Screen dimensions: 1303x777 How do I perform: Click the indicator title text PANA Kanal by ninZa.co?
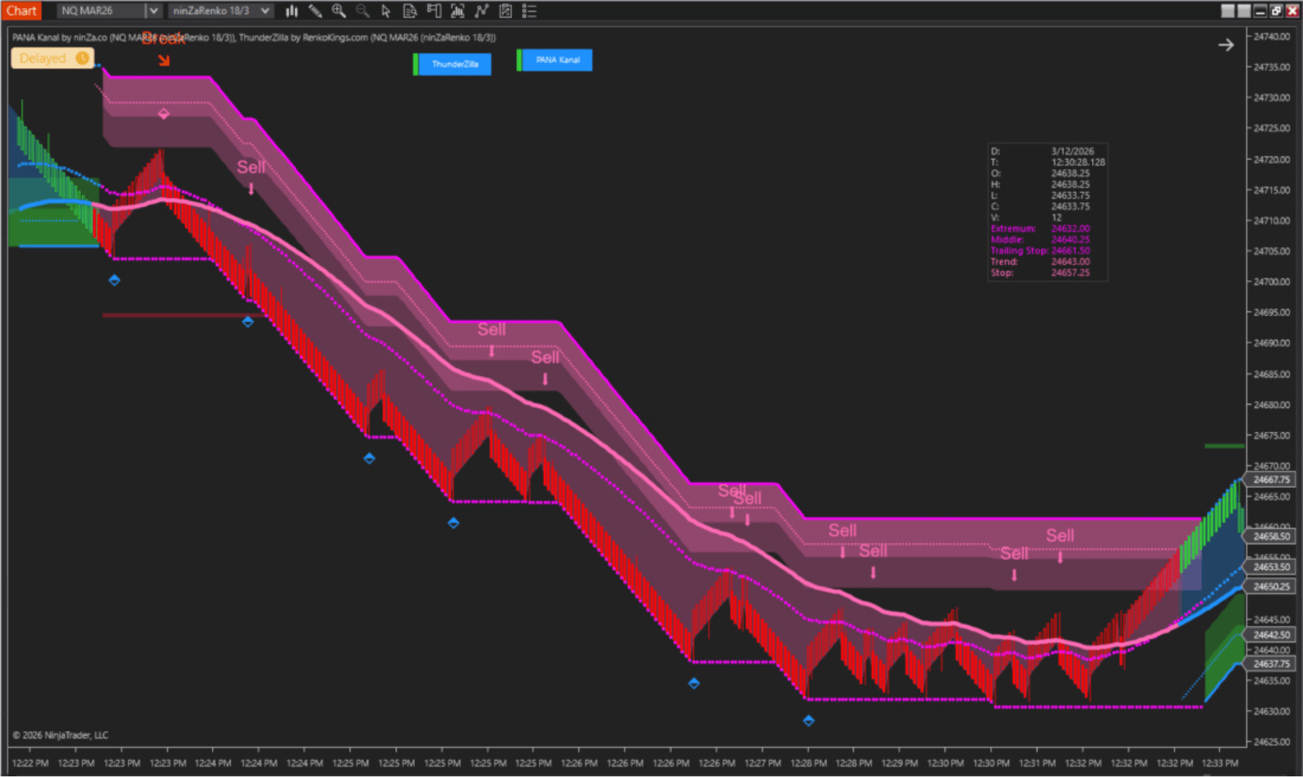click(x=60, y=37)
